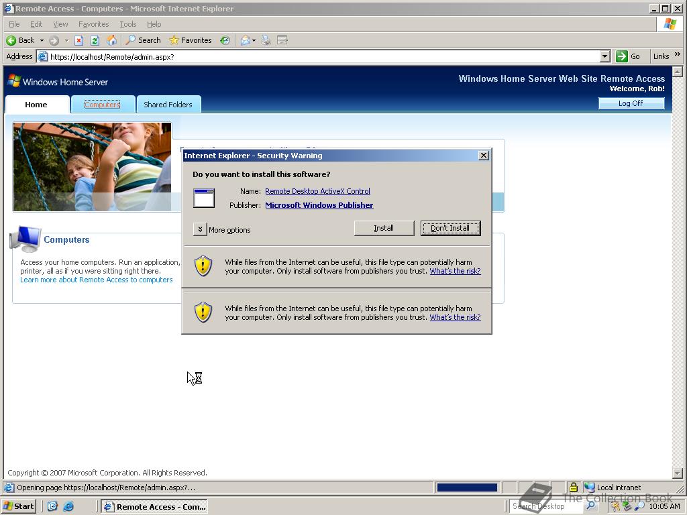Click the Install button
Image resolution: width=687 pixels, height=515 pixels.
pos(384,228)
